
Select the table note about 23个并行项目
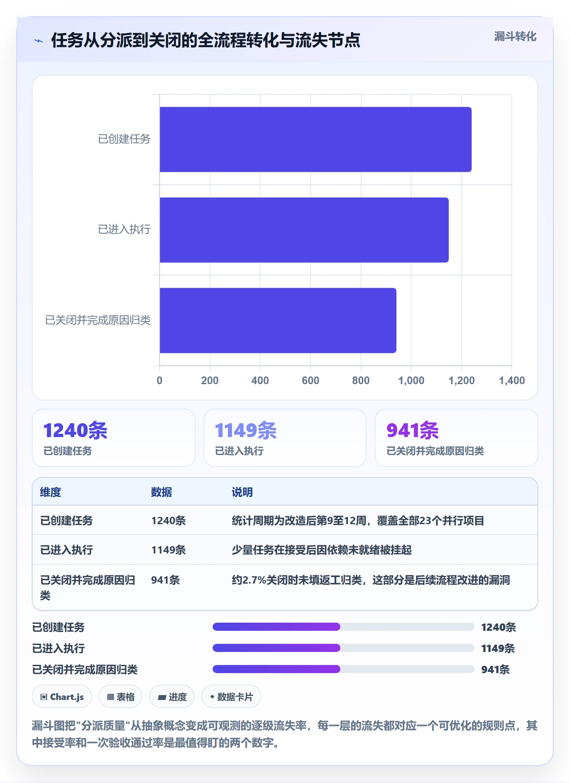[x=358, y=521]
